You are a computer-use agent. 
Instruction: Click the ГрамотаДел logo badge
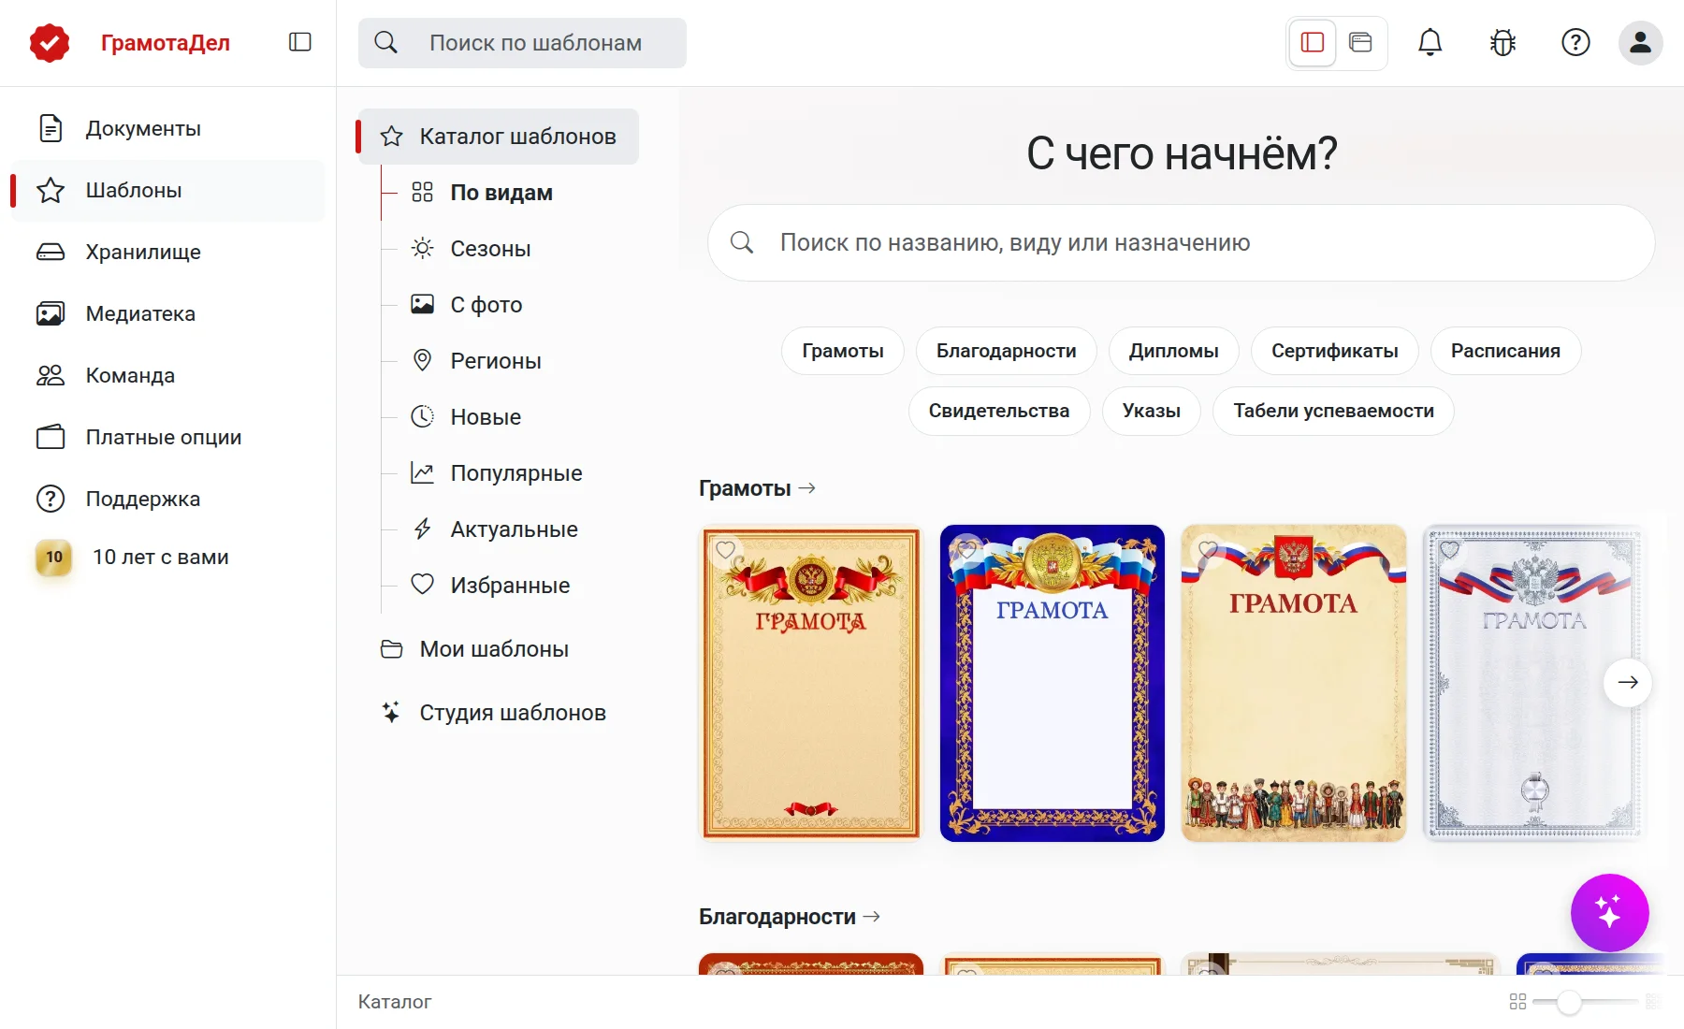[x=50, y=42]
